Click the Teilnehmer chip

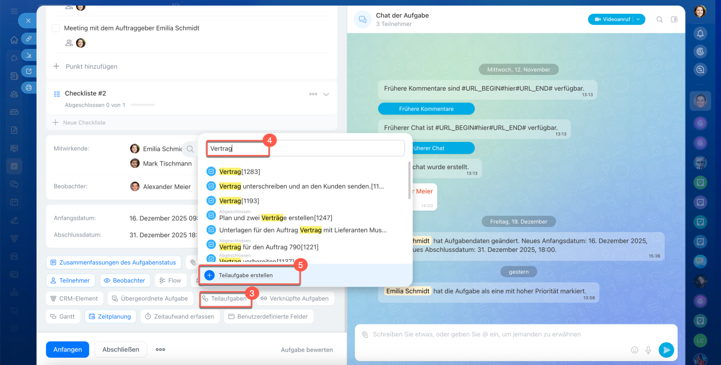tap(70, 281)
